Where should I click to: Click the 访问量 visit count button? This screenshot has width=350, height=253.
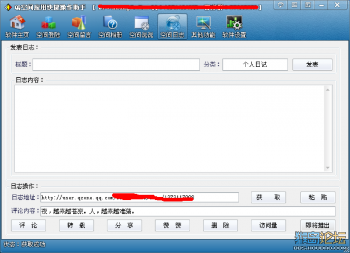point(268,226)
